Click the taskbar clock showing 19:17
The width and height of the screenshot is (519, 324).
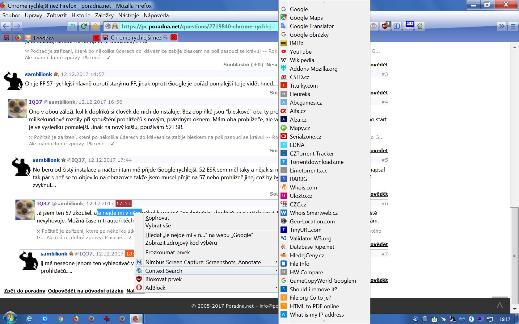[x=505, y=319]
